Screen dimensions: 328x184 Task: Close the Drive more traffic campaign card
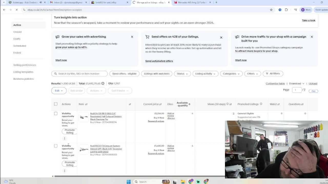point(312,37)
